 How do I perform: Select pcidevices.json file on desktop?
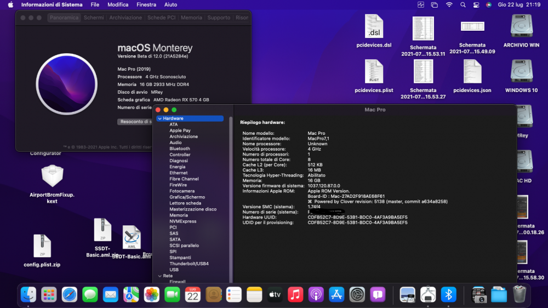[472, 76]
